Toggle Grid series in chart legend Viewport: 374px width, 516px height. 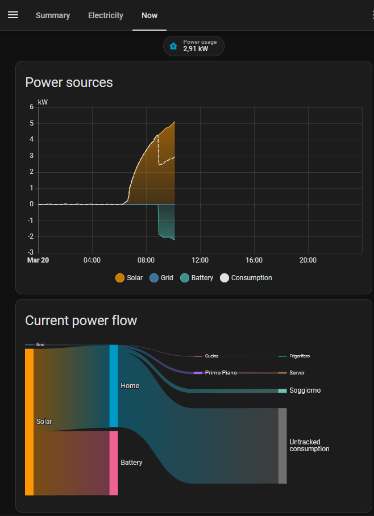[161, 278]
